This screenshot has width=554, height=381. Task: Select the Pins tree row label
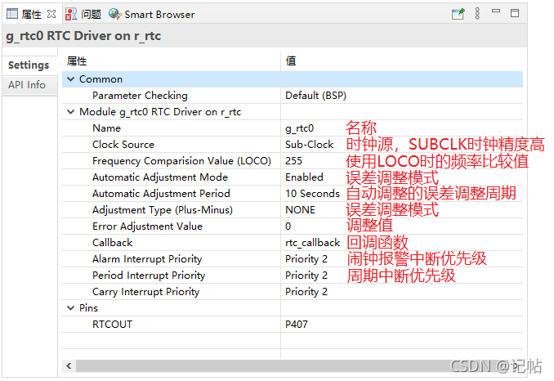88,308
